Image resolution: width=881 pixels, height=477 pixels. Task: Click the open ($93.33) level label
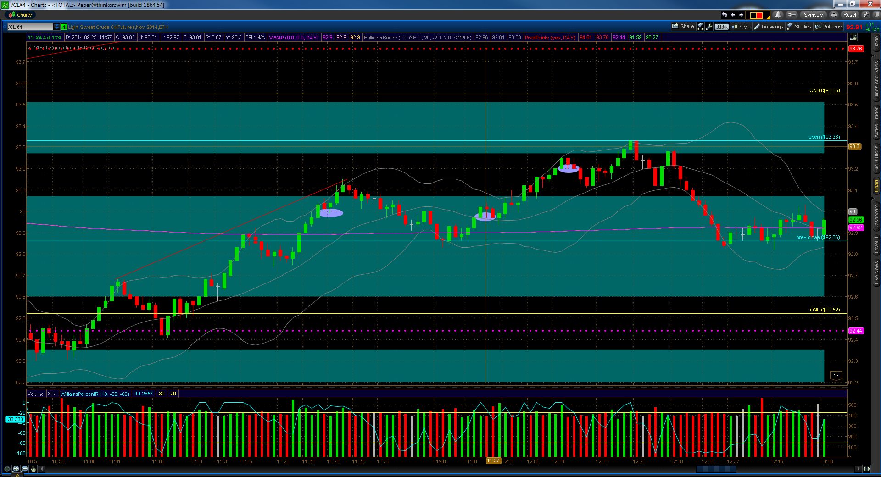click(x=824, y=137)
